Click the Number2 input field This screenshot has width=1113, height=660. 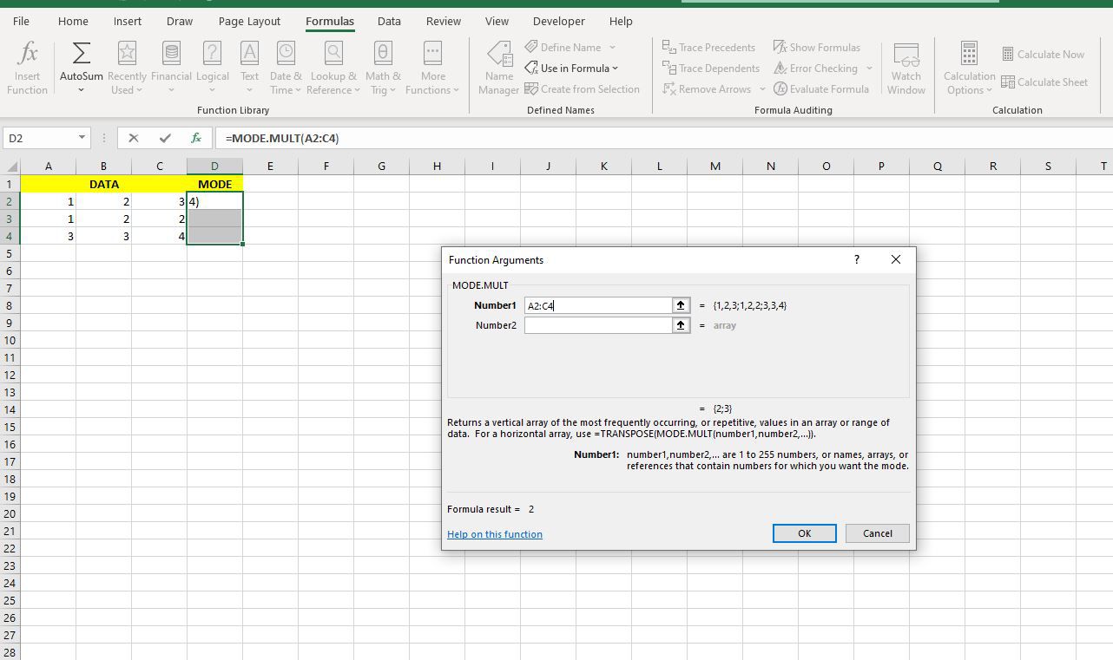(598, 325)
